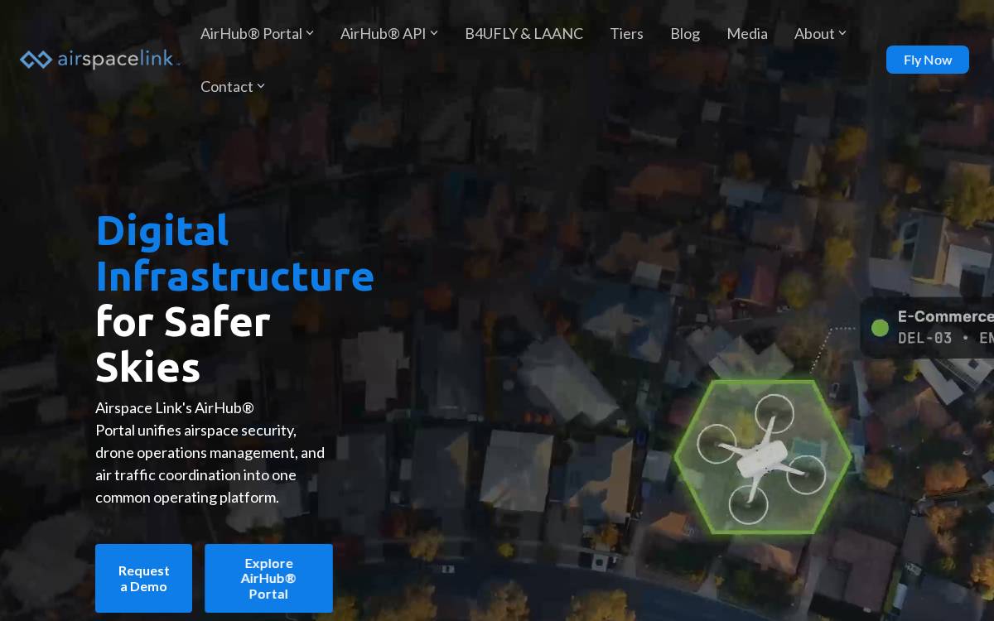Screen dimensions: 994x621
Task: Click the Digital Infrastructure heading
Action: coord(234,253)
